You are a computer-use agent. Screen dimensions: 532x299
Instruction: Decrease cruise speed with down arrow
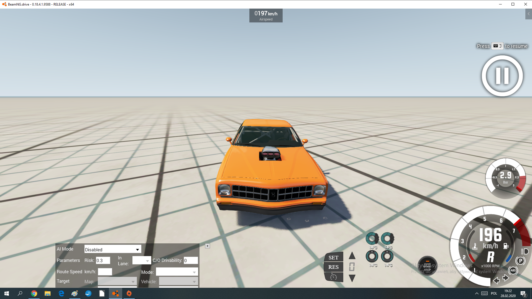point(352,278)
